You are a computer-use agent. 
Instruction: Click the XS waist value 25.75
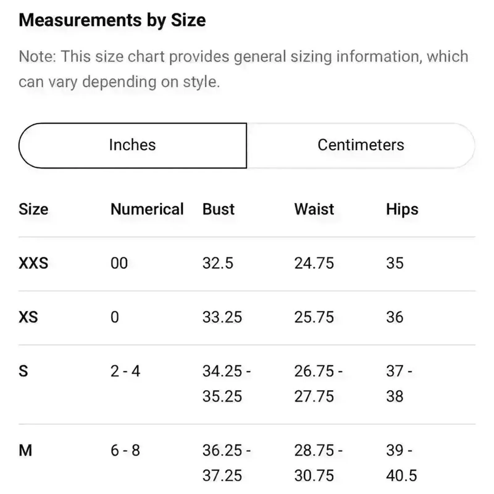coord(314,317)
